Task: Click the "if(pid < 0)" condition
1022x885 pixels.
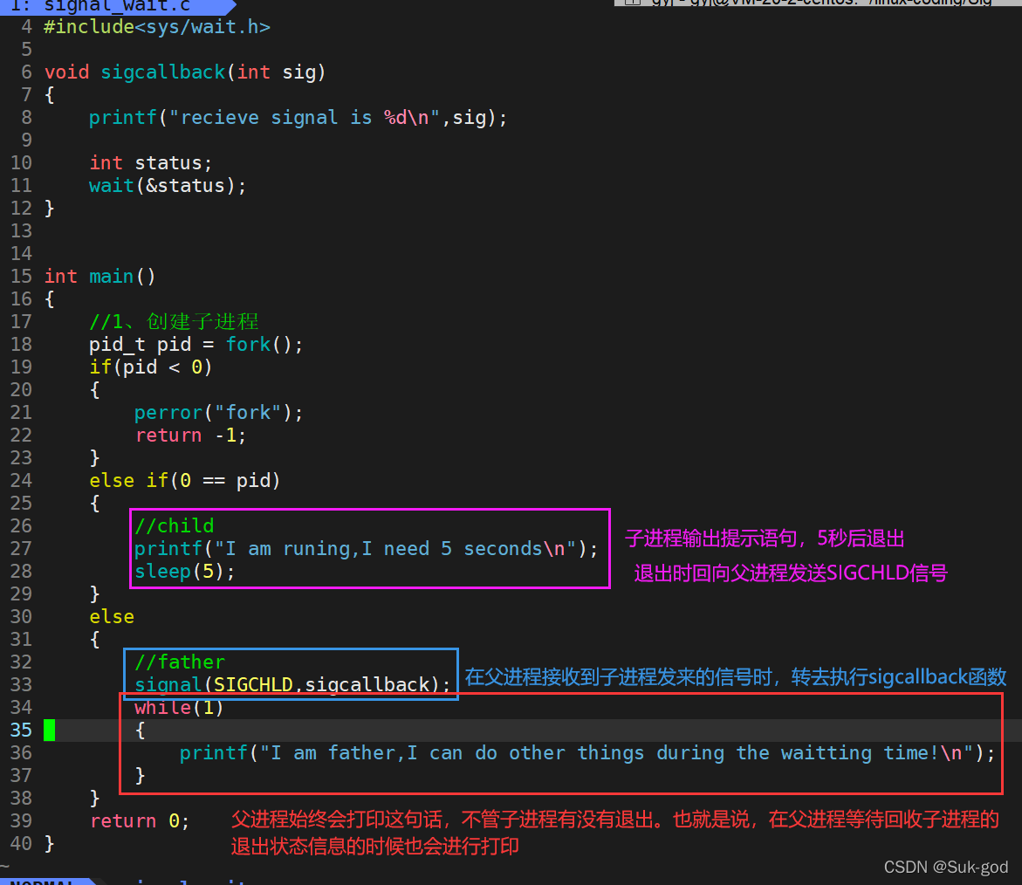Action: [x=151, y=367]
